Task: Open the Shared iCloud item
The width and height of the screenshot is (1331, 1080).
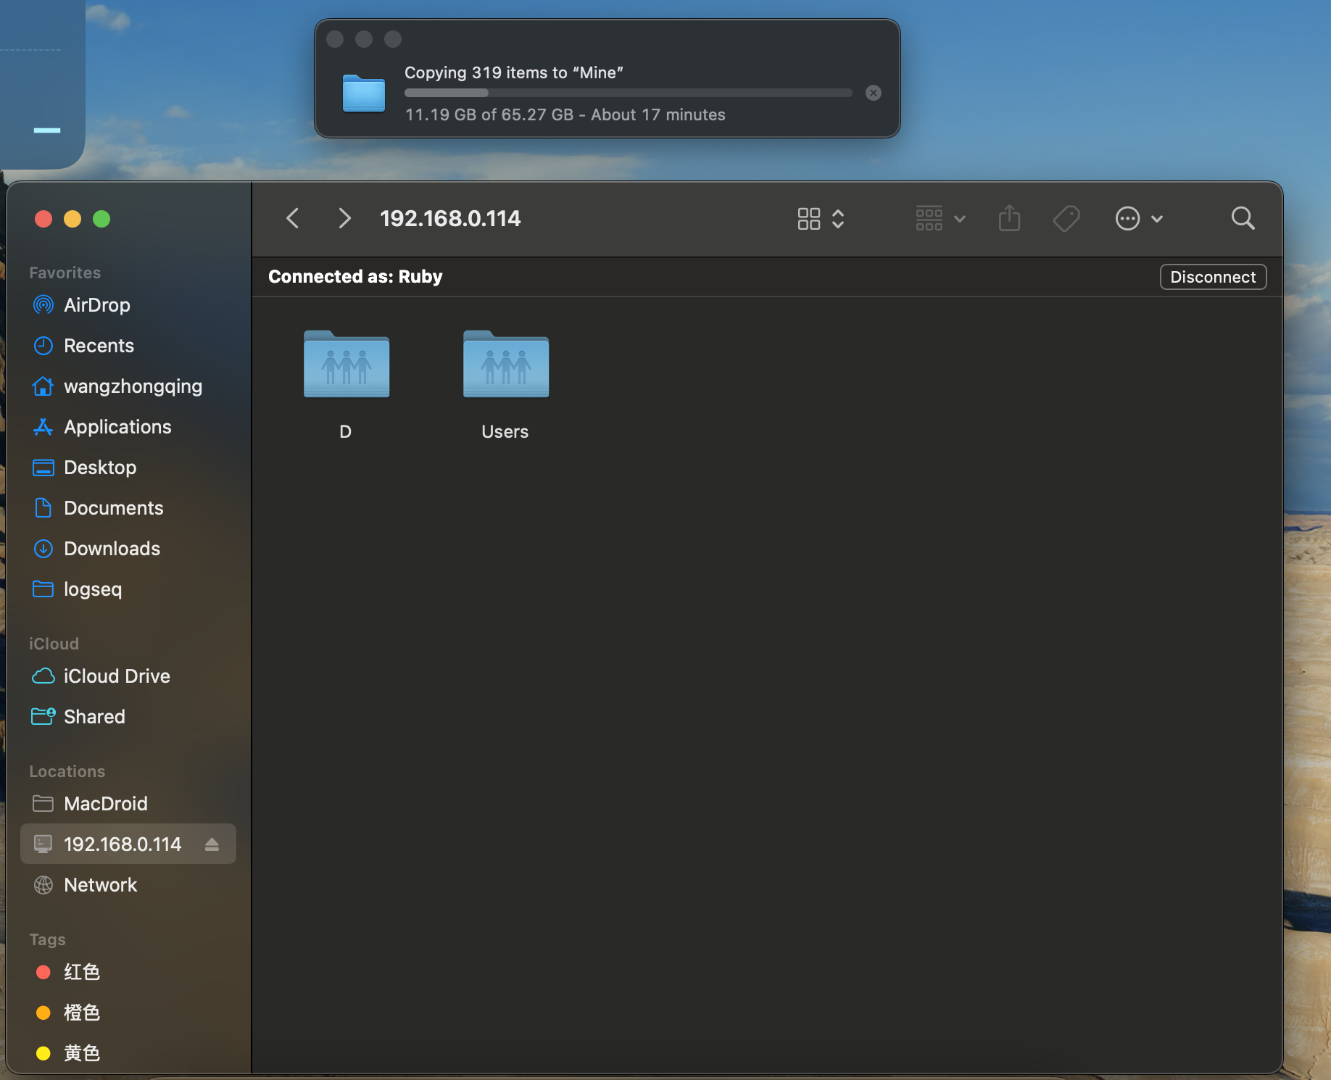Action: pyautogui.click(x=128, y=717)
